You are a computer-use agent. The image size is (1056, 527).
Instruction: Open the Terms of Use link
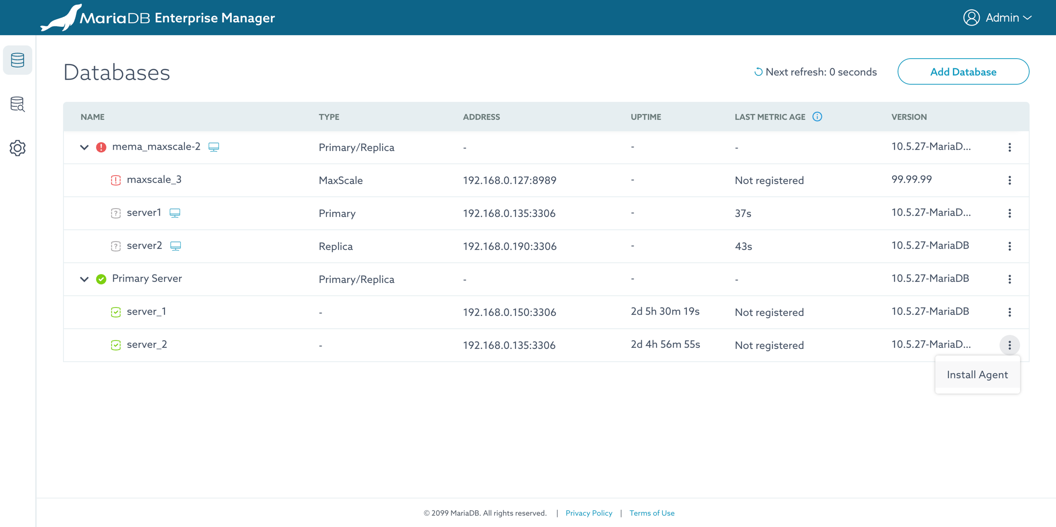[x=652, y=513]
